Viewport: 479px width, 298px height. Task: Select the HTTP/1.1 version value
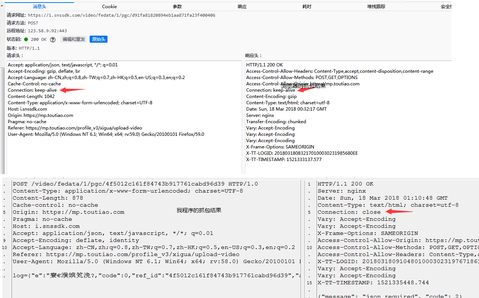click(29, 48)
